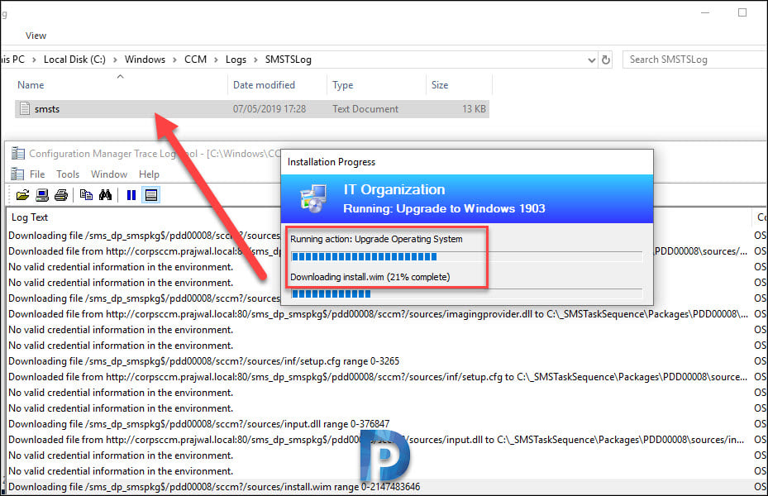Click 'Downloading install.wim (21% complete)' text
Screen dimensions: 768x496
tap(370, 277)
